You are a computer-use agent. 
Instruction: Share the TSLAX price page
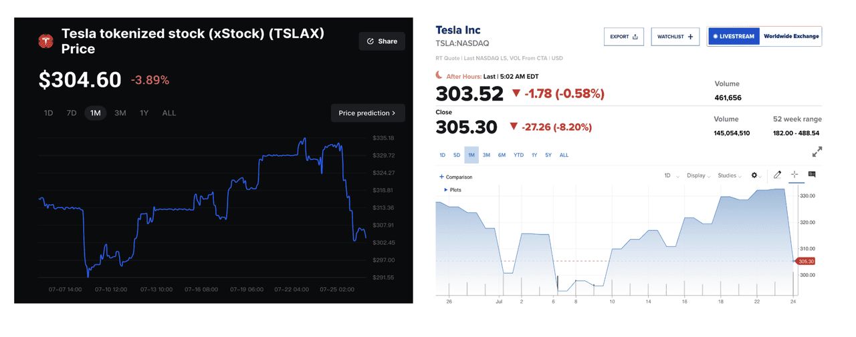tap(382, 41)
